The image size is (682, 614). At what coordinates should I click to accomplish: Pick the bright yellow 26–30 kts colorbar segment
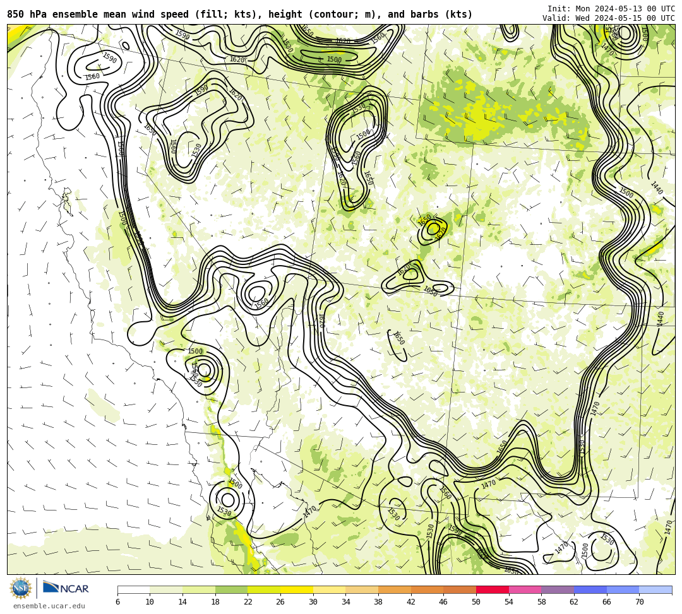tap(297, 589)
